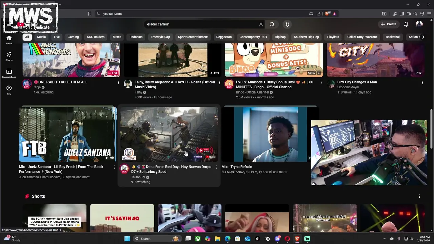Select the Reggaeton chip
Viewport: 434px width, 244px height.
tap(224, 37)
